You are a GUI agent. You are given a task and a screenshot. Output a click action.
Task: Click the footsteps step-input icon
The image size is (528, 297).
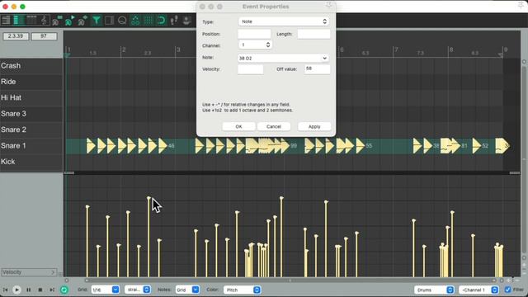[174, 21]
